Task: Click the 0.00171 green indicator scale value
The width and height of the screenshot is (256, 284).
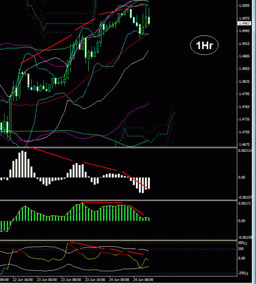Action: tap(245, 204)
